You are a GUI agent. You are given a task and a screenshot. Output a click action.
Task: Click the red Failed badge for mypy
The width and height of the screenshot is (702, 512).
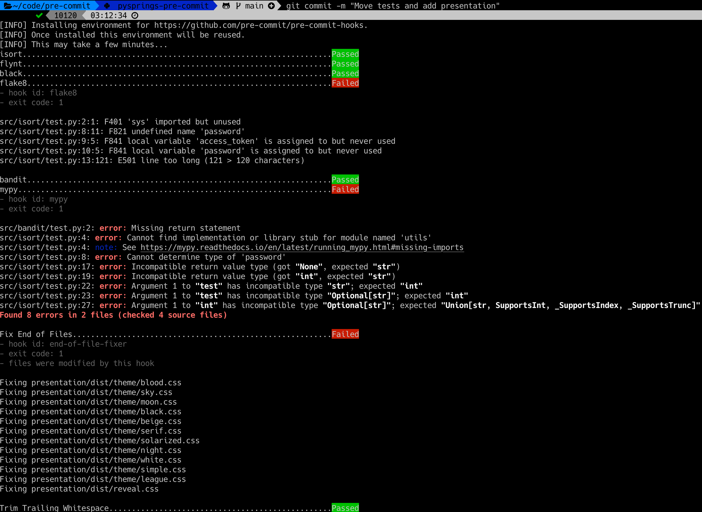pyautogui.click(x=345, y=189)
